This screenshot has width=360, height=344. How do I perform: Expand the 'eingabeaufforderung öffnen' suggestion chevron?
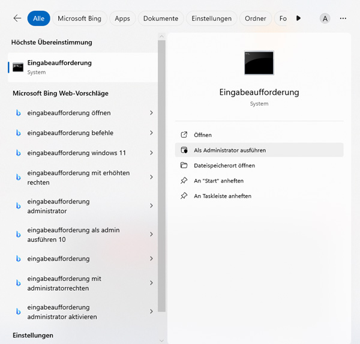point(151,113)
